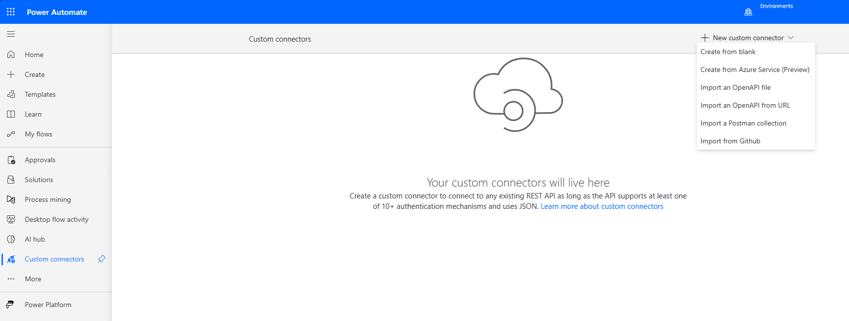The image size is (849, 321).
Task: Click the Custom connectors sidebar icon
Action: tap(11, 259)
